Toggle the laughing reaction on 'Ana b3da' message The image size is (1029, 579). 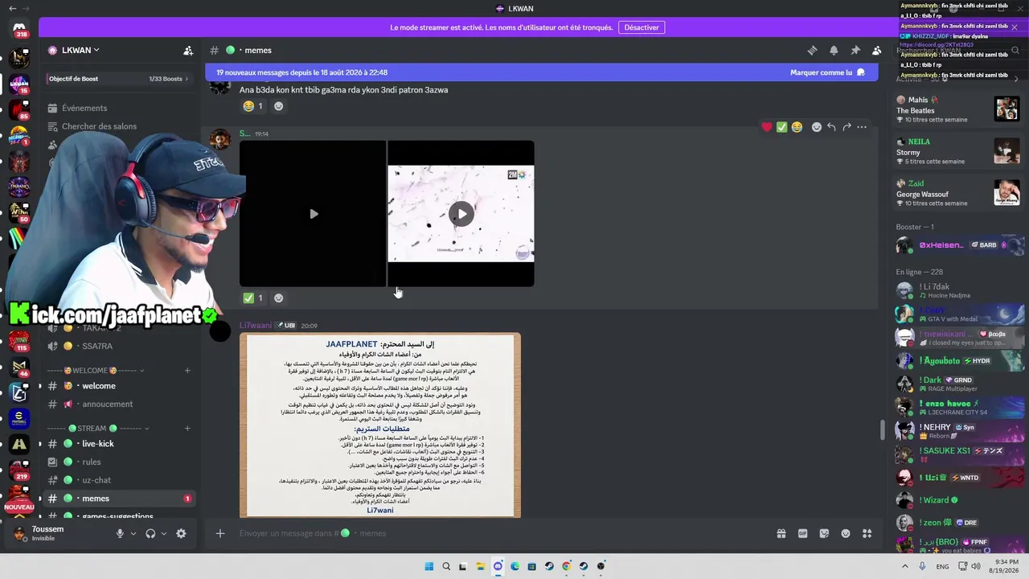[x=253, y=106]
